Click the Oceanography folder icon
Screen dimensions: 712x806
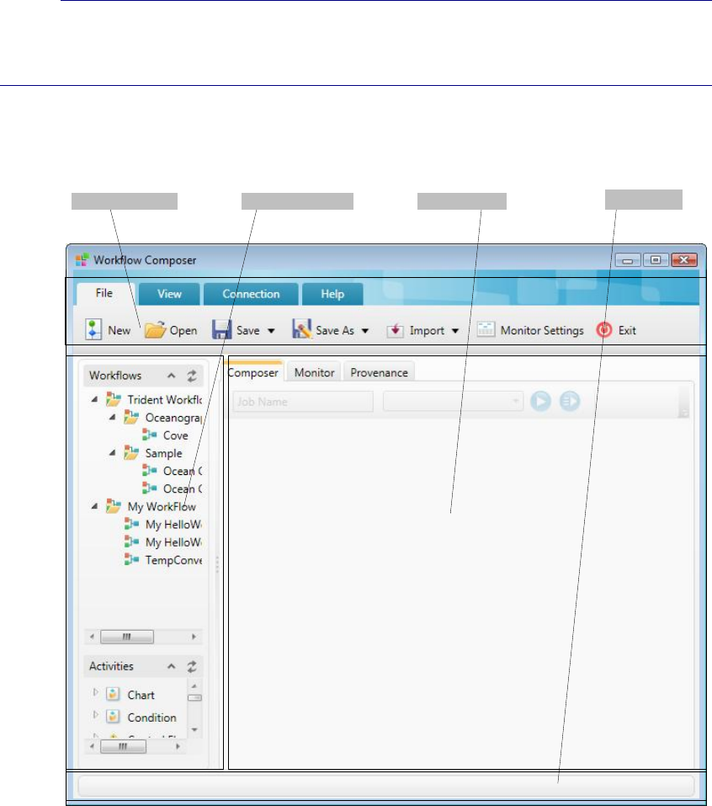tap(131, 418)
